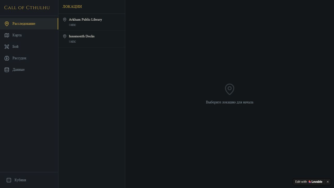Click the Бой crossed swords icon
The height and width of the screenshot is (188, 334).
pyautogui.click(x=7, y=47)
